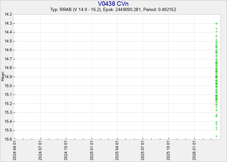
Task: Click the 2024 04 01 date label
Action: pyautogui.click(x=15, y=150)
